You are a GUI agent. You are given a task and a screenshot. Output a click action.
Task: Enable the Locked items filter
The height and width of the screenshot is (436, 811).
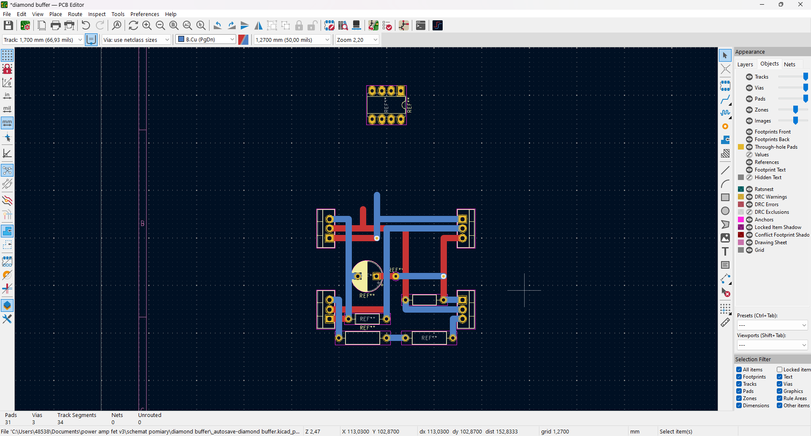(780, 370)
